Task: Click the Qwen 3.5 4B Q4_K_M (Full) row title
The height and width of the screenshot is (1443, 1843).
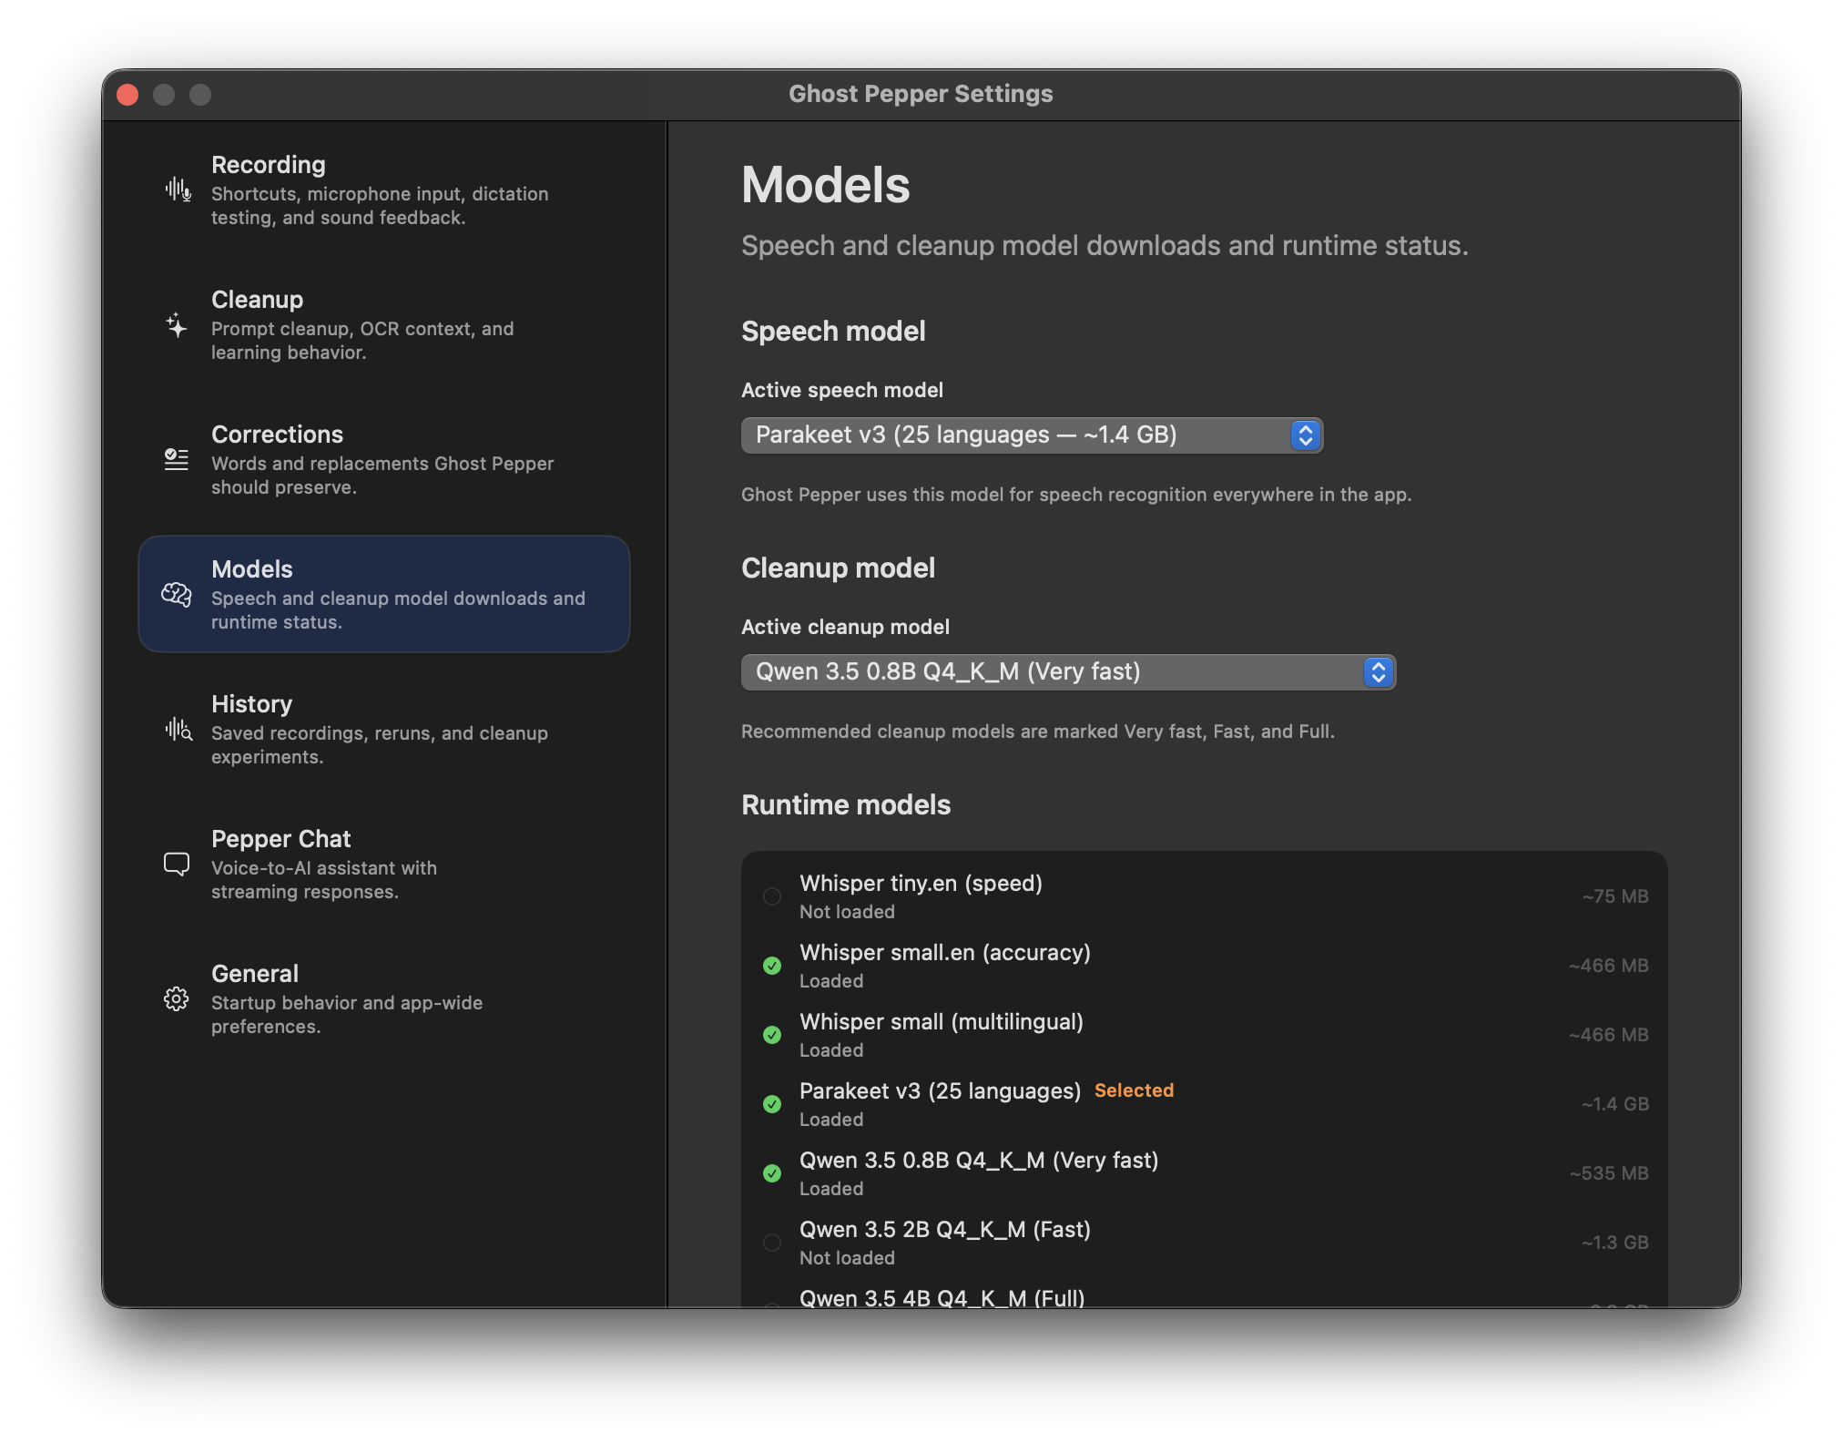Action: coord(942,1297)
